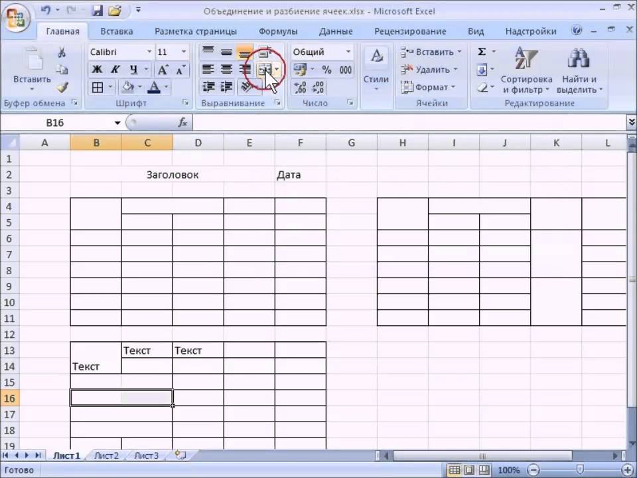
Task: Click the Accounting number format icon
Action: (300, 70)
